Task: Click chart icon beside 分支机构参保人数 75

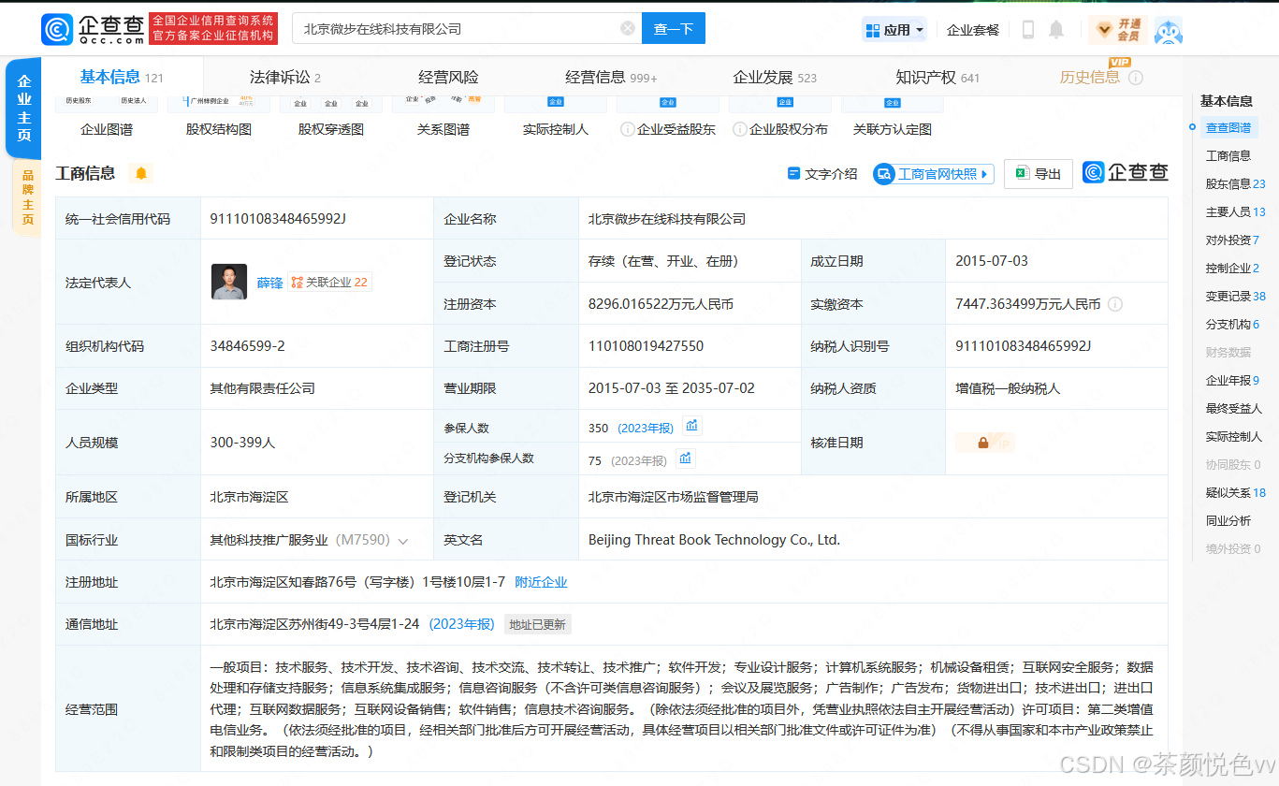Action: (686, 458)
